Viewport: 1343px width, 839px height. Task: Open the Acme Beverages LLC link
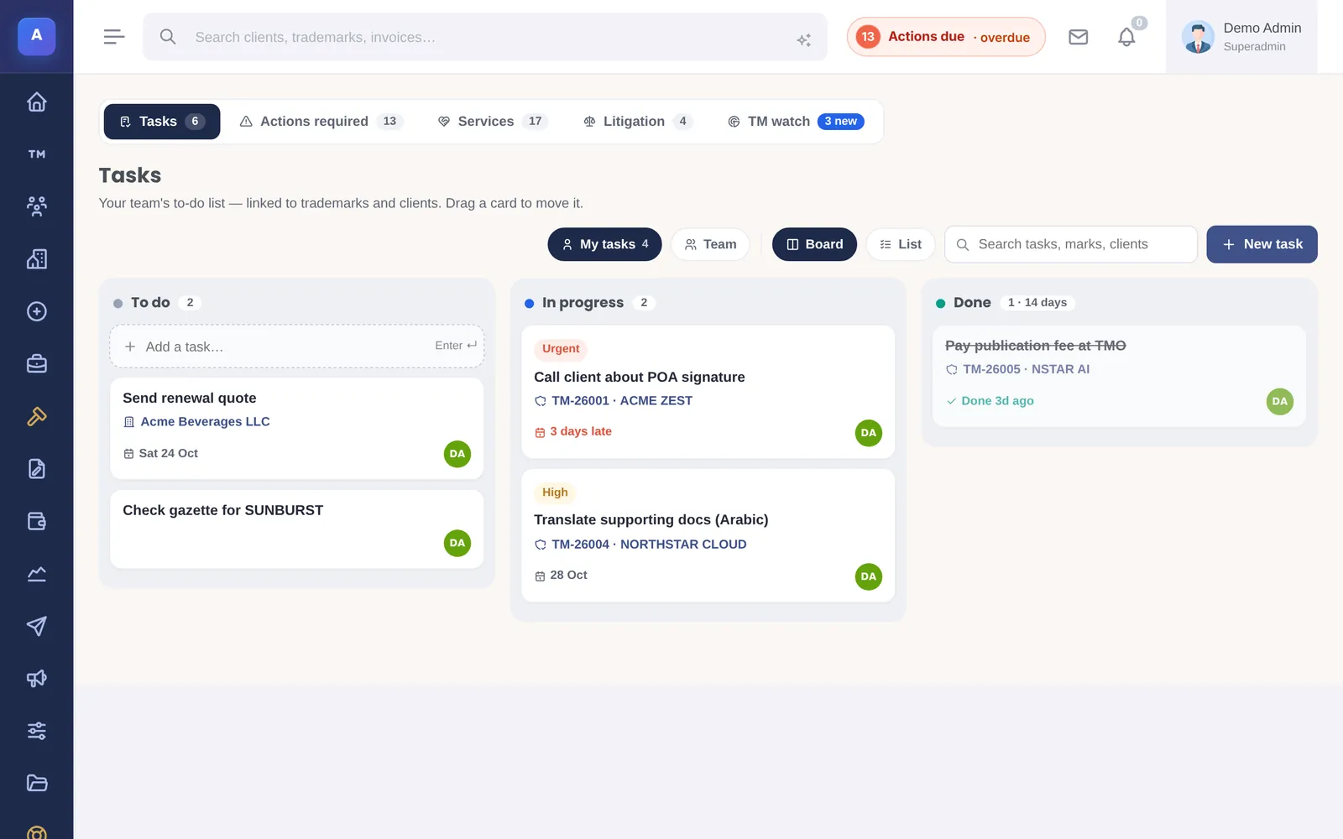coord(205,422)
